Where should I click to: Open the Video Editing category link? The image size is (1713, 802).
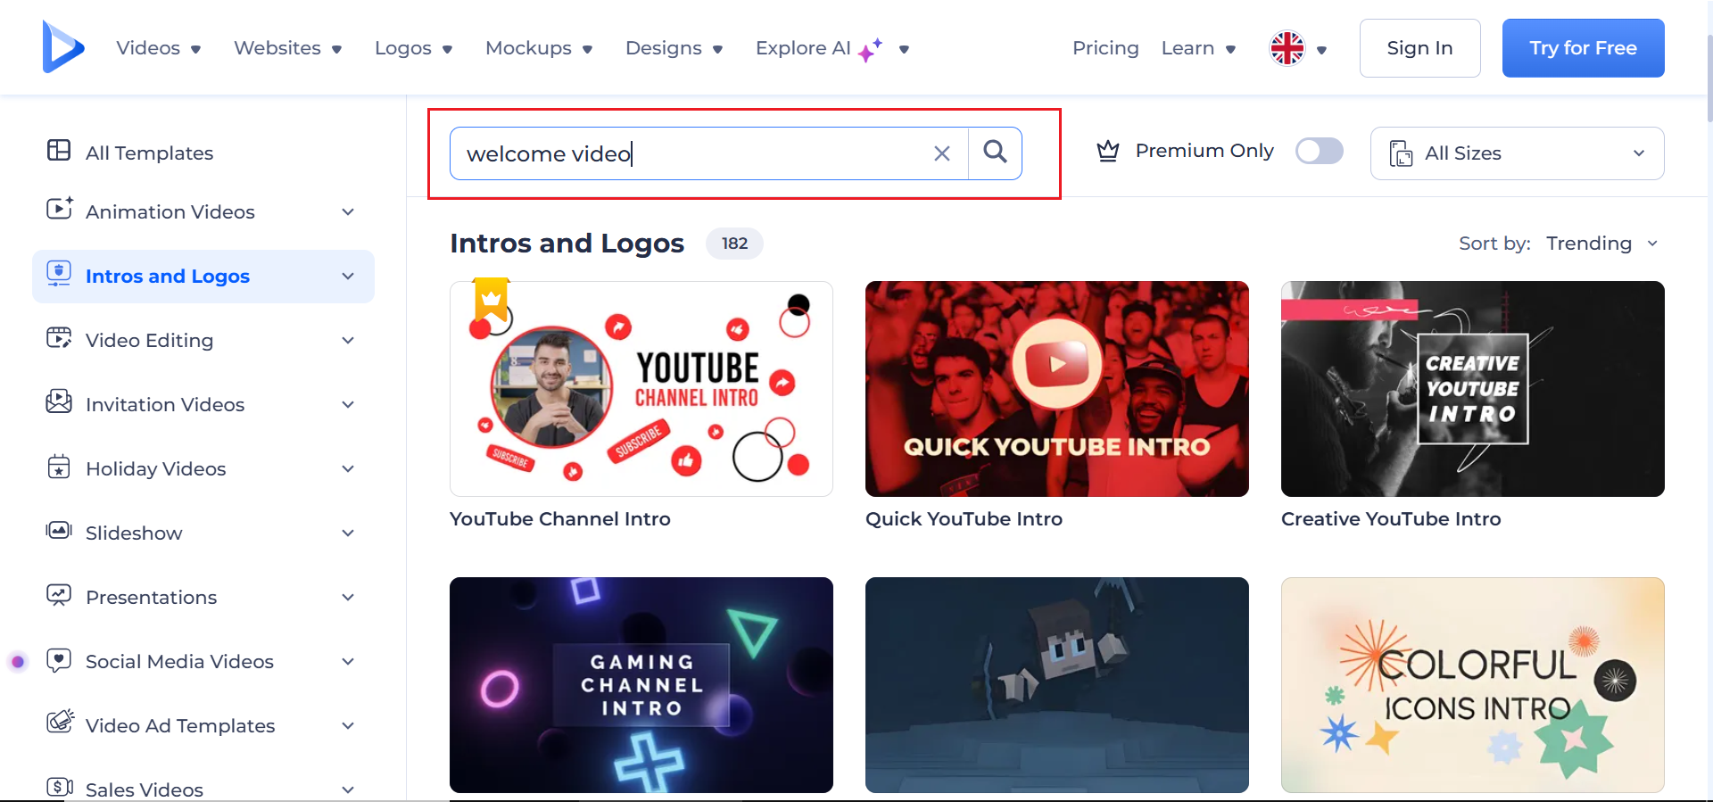(x=150, y=341)
